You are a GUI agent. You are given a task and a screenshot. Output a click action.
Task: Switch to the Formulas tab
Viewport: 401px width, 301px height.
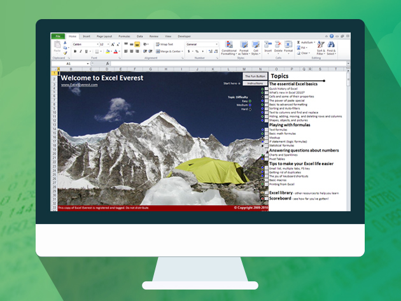tap(124, 36)
